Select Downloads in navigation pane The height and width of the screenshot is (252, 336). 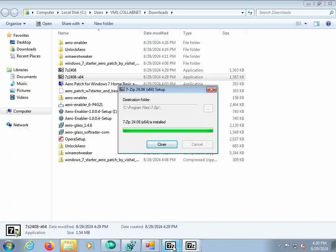tap(26, 49)
